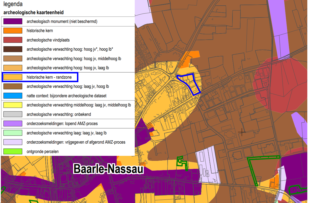The width and height of the screenshot is (309, 203).
Task: Click the swatch beside 'hoog: laag jv, hoog lb'
Action: [13, 86]
